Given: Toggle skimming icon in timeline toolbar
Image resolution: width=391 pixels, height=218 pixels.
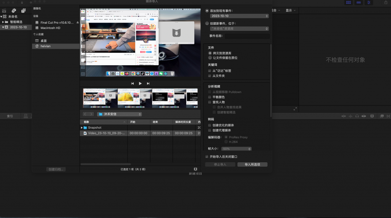Looking at the screenshot, I should pos(344,116).
